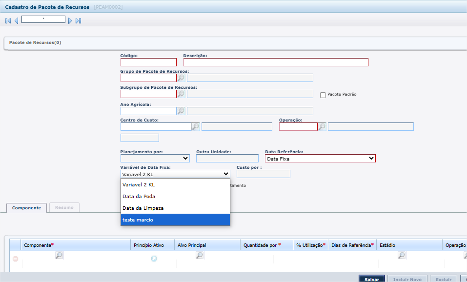Select 'teste marcio' option

tap(175, 220)
